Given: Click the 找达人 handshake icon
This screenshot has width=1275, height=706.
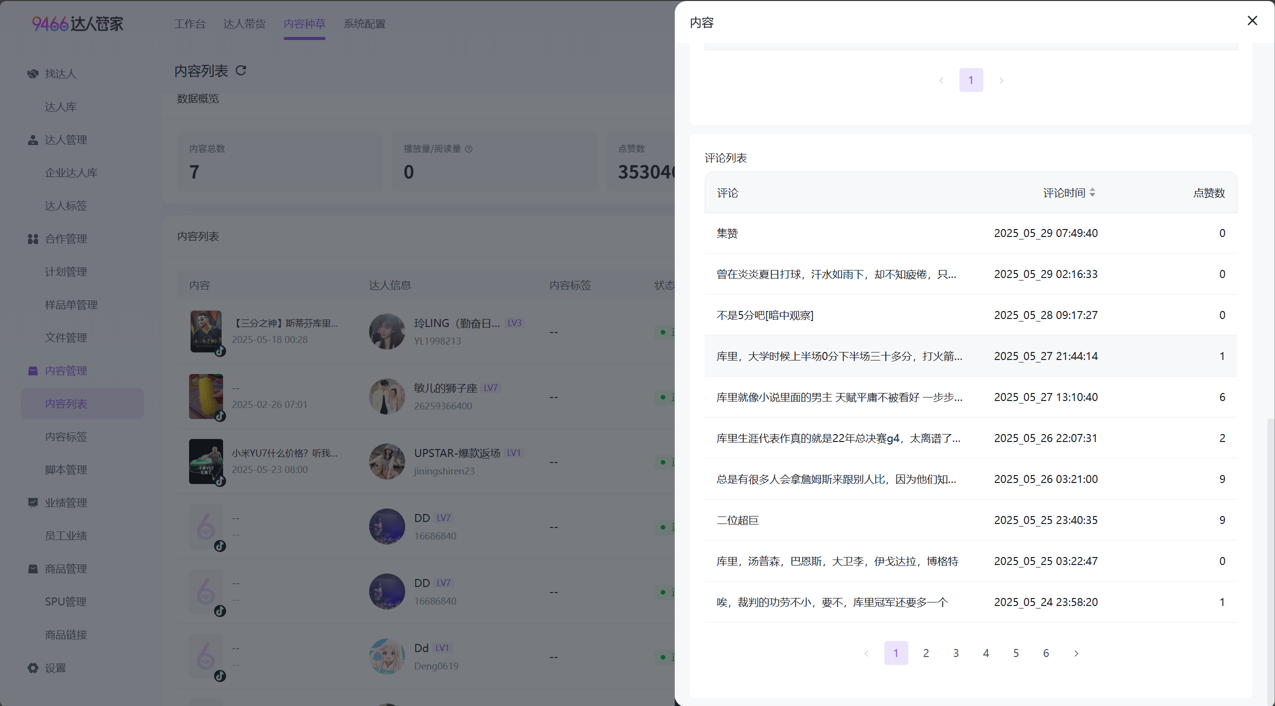Looking at the screenshot, I should [33, 74].
